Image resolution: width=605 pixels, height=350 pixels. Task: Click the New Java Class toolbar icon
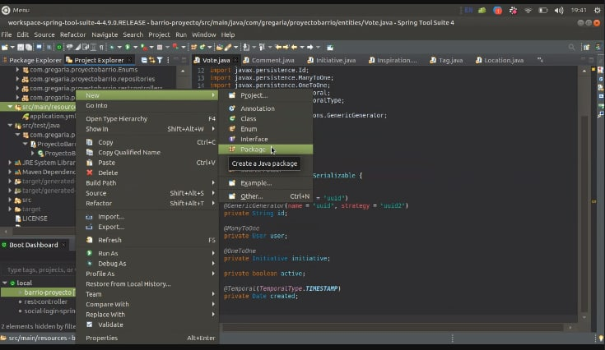click(x=202, y=48)
